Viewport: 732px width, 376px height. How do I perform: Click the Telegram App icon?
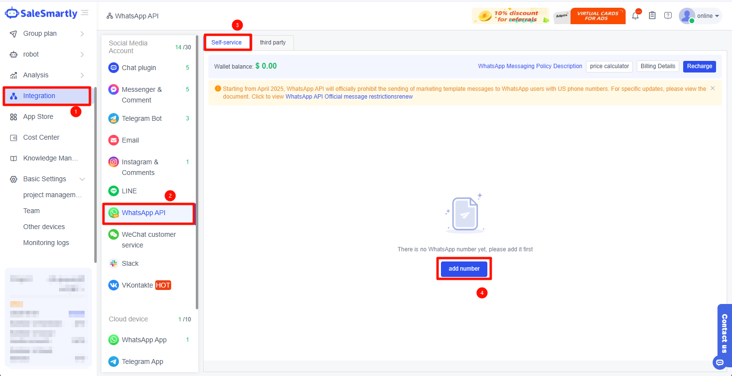coord(114,362)
